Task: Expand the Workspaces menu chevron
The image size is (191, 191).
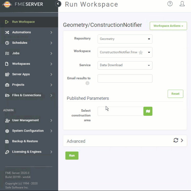Action: click(51, 64)
